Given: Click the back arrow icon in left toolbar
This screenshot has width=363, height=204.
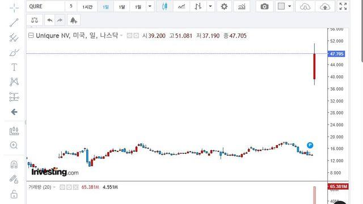Looking at the screenshot, I should [x=14, y=112].
